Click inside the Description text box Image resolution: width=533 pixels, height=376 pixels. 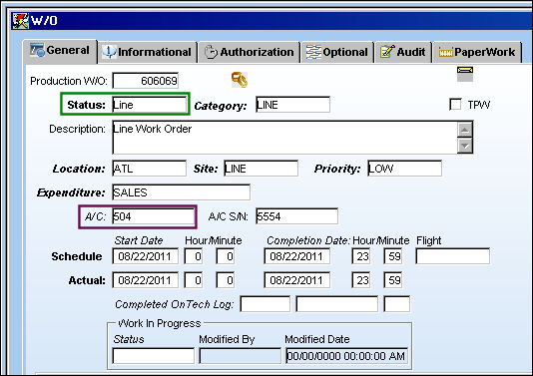(284, 138)
